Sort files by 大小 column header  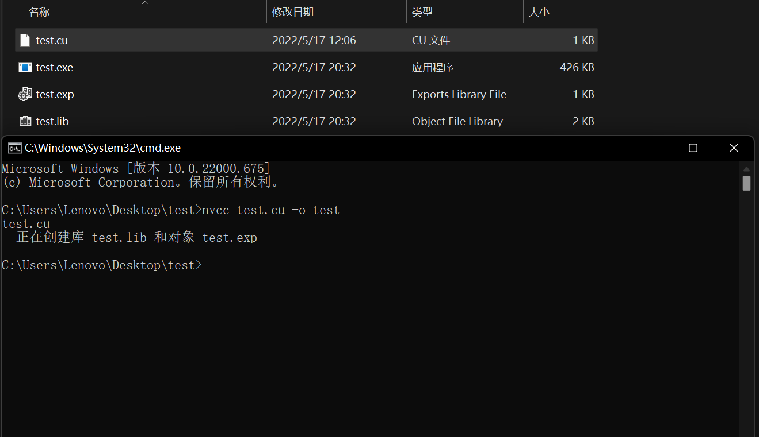(539, 11)
